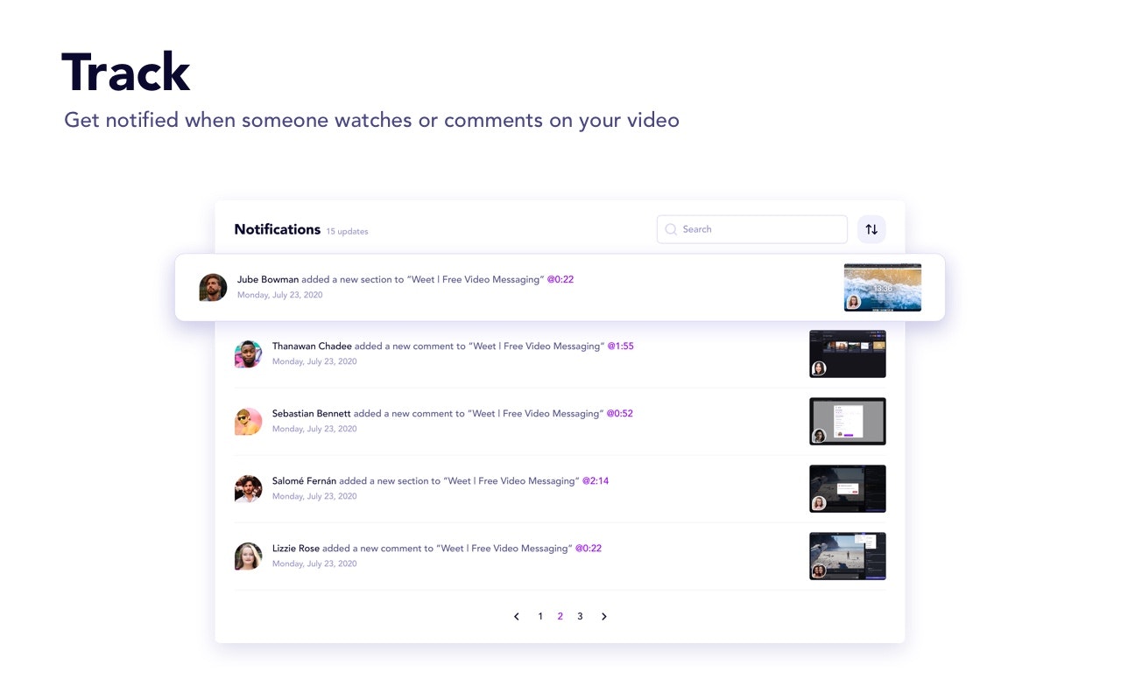Jump to @0:22 in Jube Bowman's video
The image size is (1121, 700).
[560, 279]
